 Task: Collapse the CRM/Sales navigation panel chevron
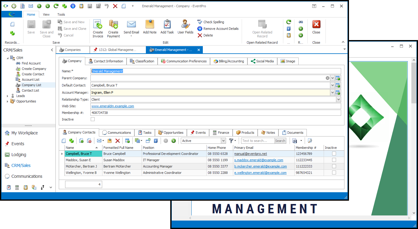click(52, 50)
